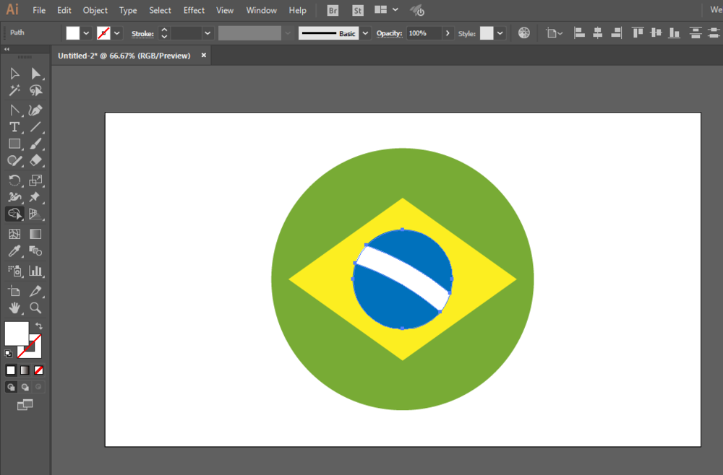This screenshot has height=475, width=723.
Task: Open stroke color dropdown in control bar
Action: (116, 33)
